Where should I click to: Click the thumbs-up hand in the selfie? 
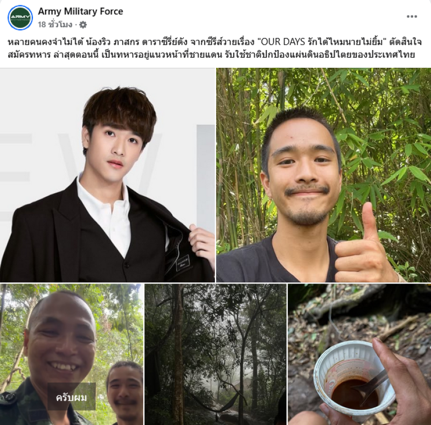pos(365,245)
